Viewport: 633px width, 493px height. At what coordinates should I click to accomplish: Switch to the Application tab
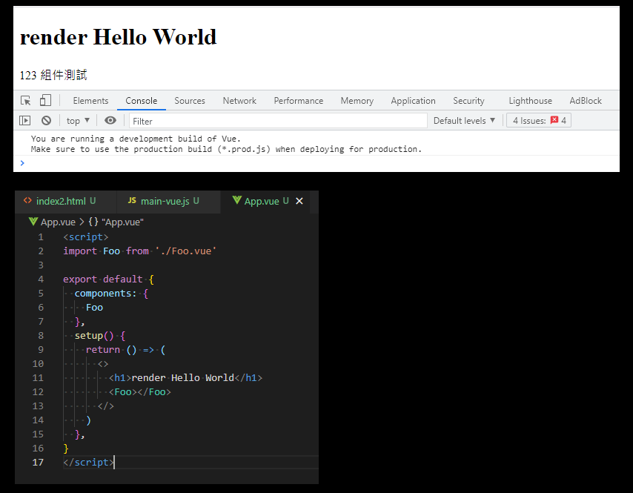(x=413, y=101)
